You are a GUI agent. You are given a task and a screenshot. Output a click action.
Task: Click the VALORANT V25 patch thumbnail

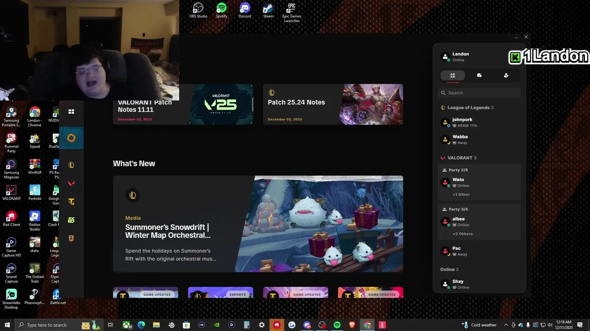click(x=221, y=105)
